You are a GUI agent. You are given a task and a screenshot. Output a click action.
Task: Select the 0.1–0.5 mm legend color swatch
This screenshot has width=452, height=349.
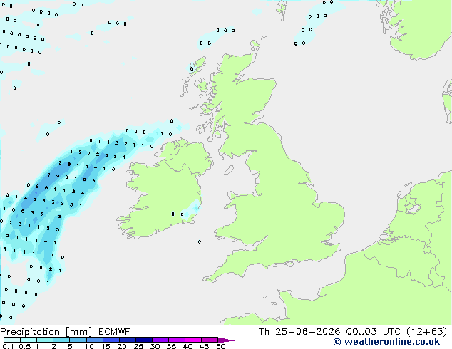pyautogui.click(x=12, y=340)
